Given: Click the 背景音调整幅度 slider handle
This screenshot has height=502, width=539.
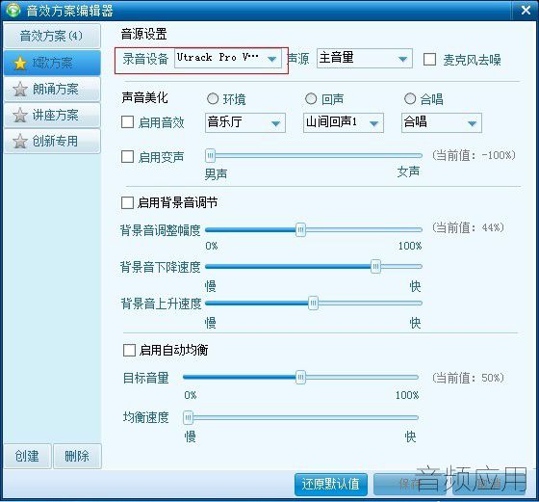Looking at the screenshot, I should pos(300,230).
